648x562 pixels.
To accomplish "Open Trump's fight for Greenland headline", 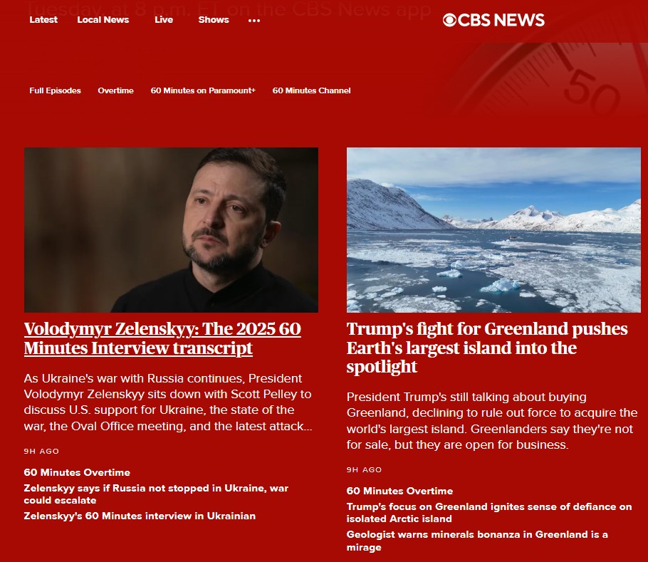I will tap(487, 348).
